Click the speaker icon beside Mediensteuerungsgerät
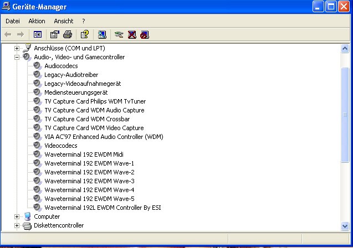This screenshot has width=353, height=248. 37,92
